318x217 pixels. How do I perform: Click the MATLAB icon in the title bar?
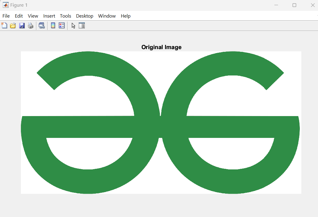6,5
